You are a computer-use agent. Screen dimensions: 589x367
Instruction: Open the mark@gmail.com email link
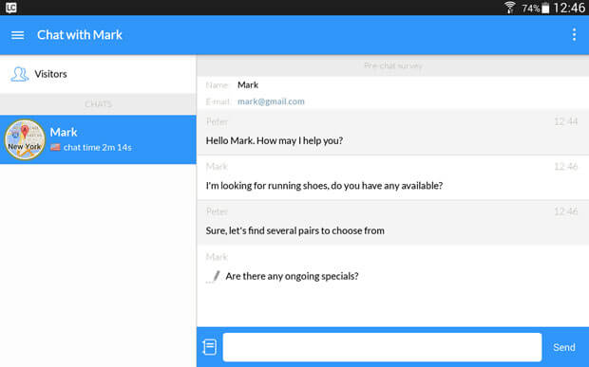(x=271, y=101)
